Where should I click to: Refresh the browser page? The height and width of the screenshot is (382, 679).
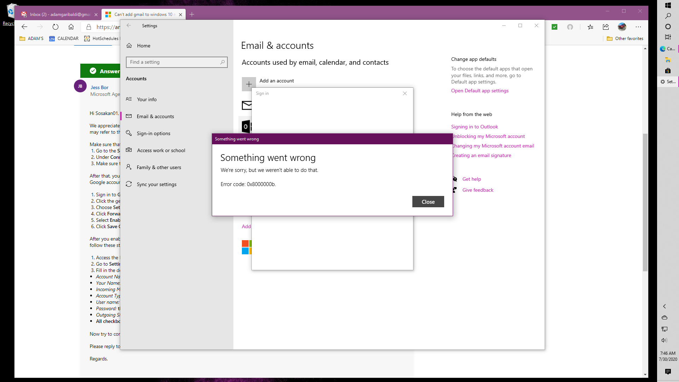pos(56,27)
